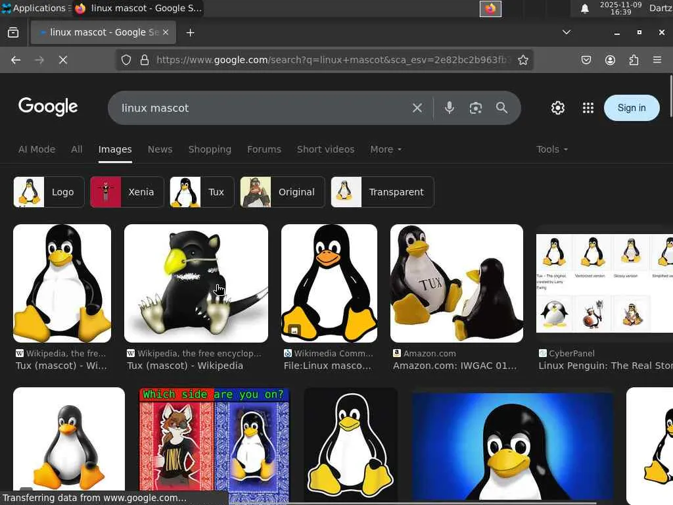
Task: Start voice search with microphone
Action: coord(450,107)
